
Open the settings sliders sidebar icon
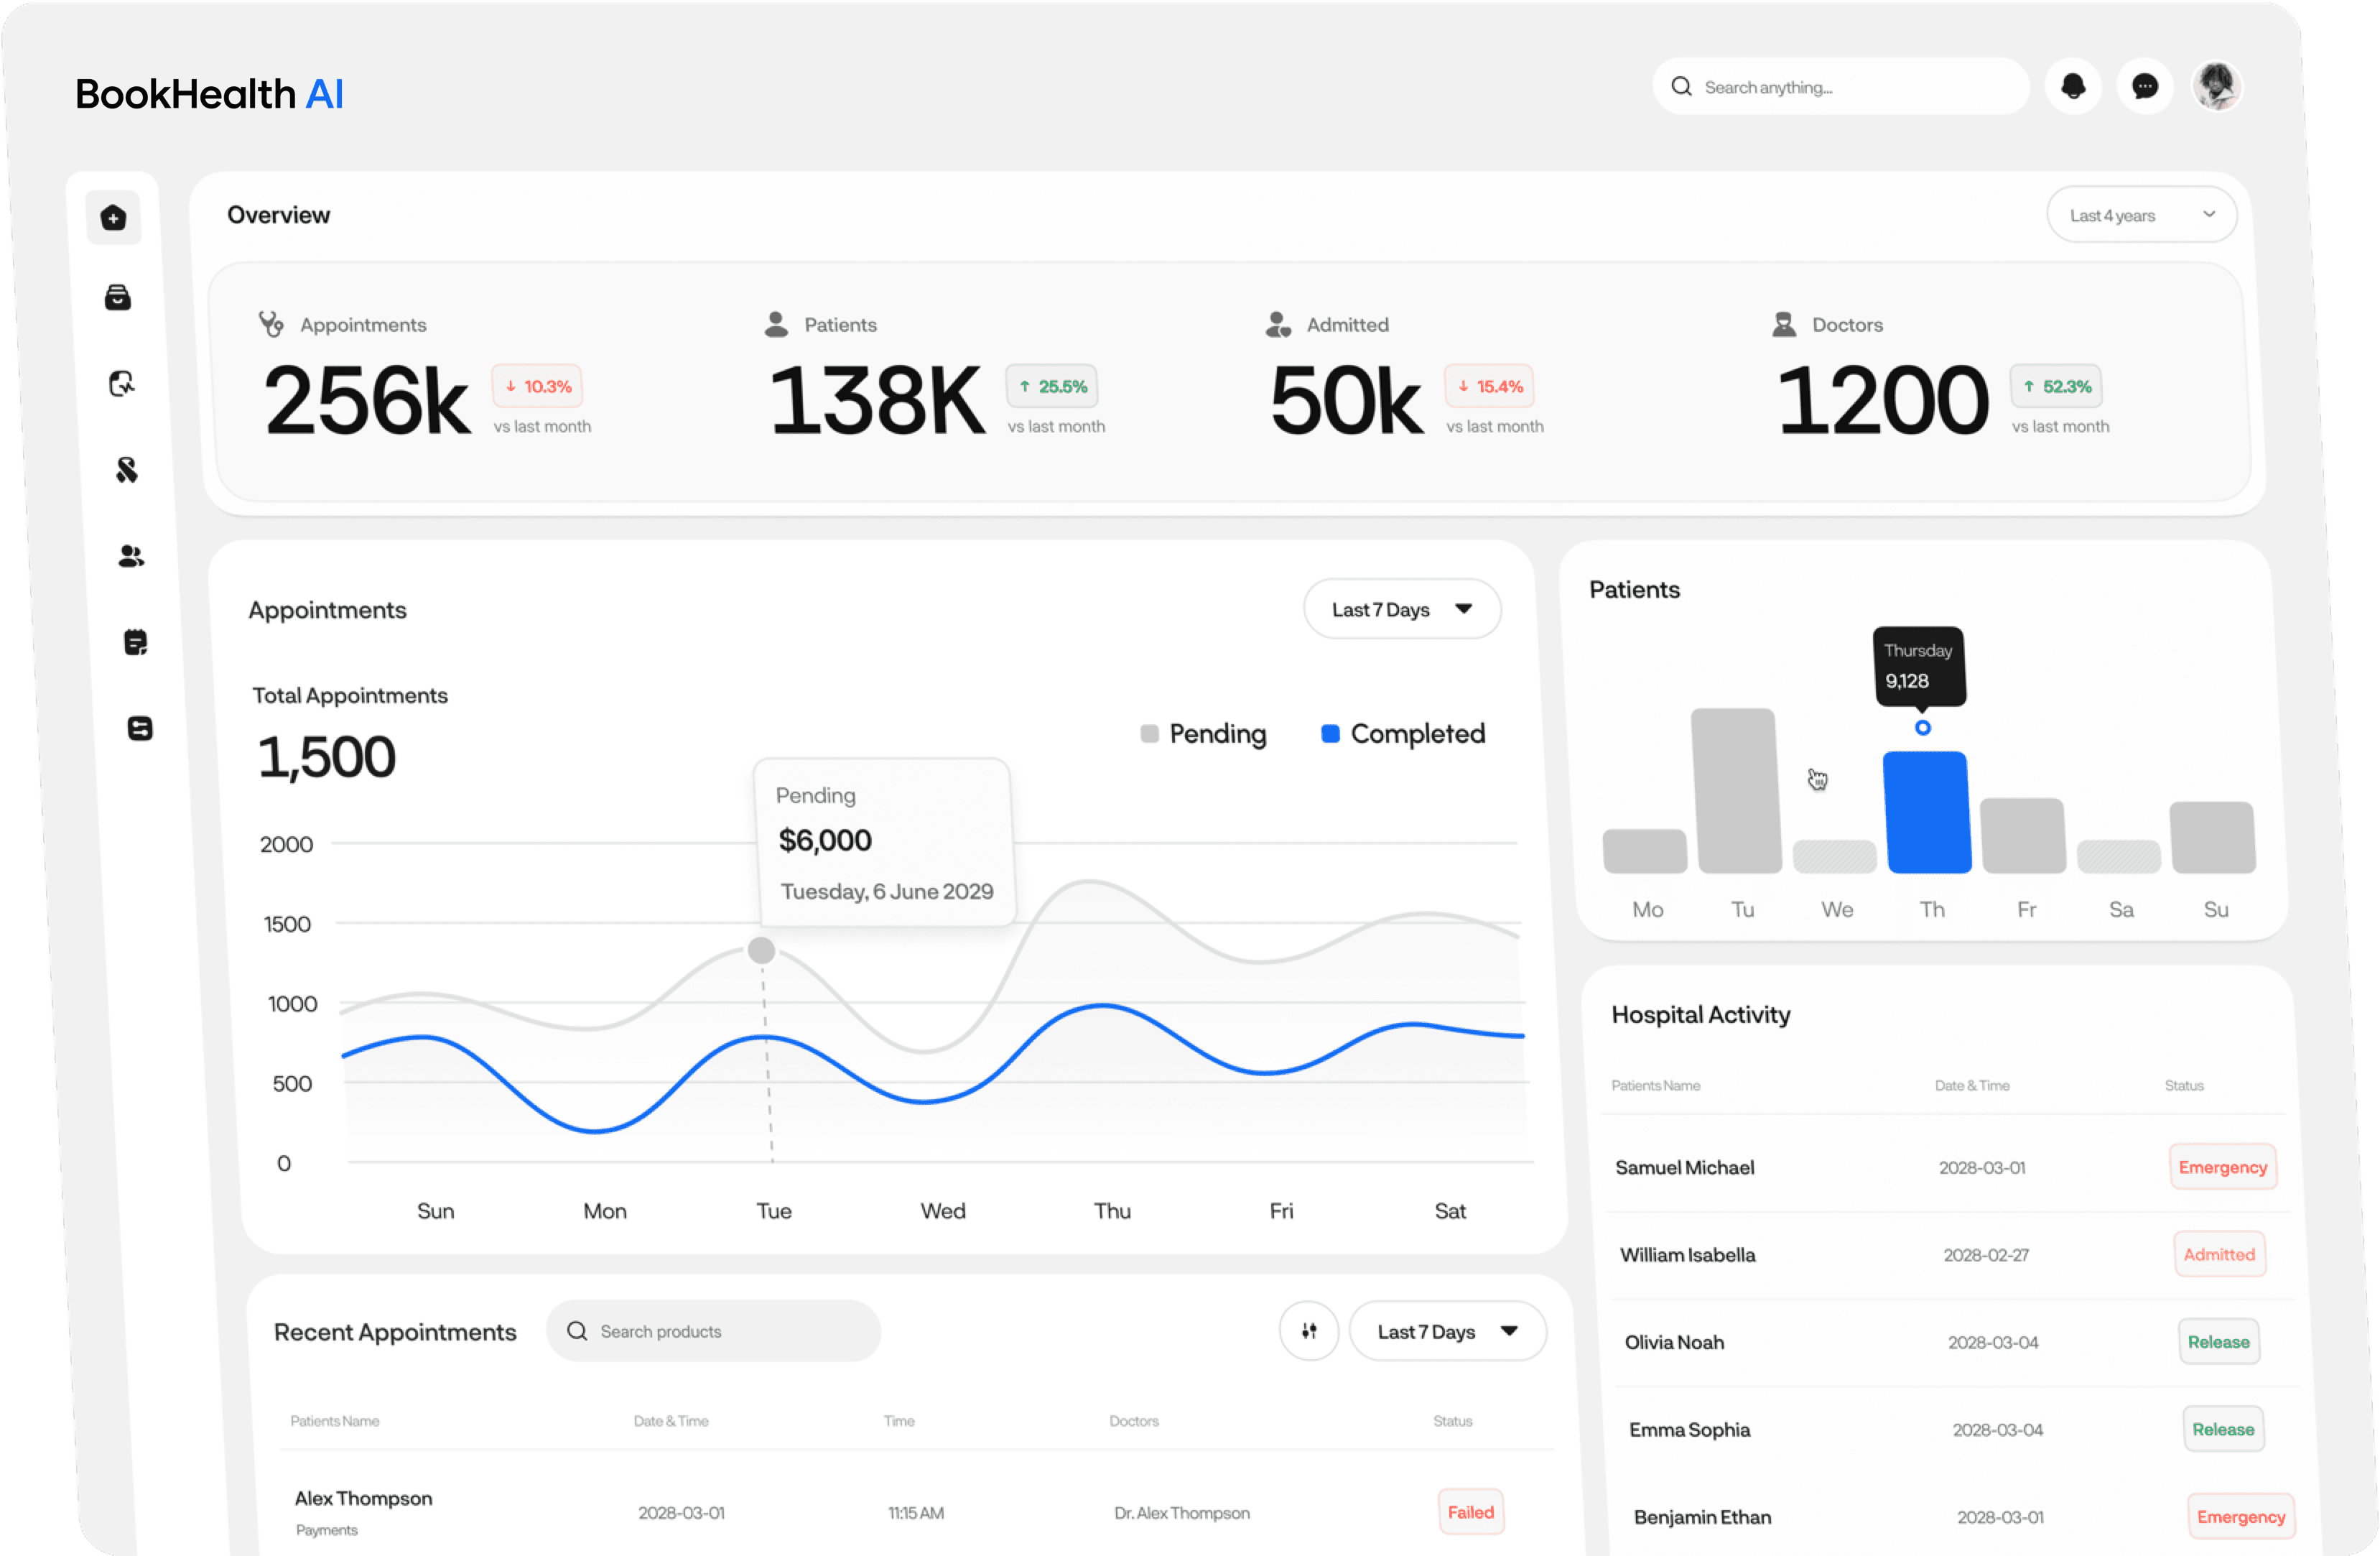[x=140, y=728]
